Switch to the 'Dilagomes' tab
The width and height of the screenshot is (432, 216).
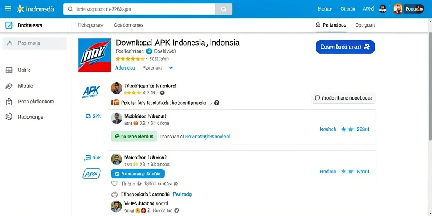tap(91, 25)
